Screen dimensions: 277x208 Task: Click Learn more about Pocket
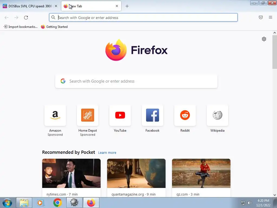click(107, 153)
